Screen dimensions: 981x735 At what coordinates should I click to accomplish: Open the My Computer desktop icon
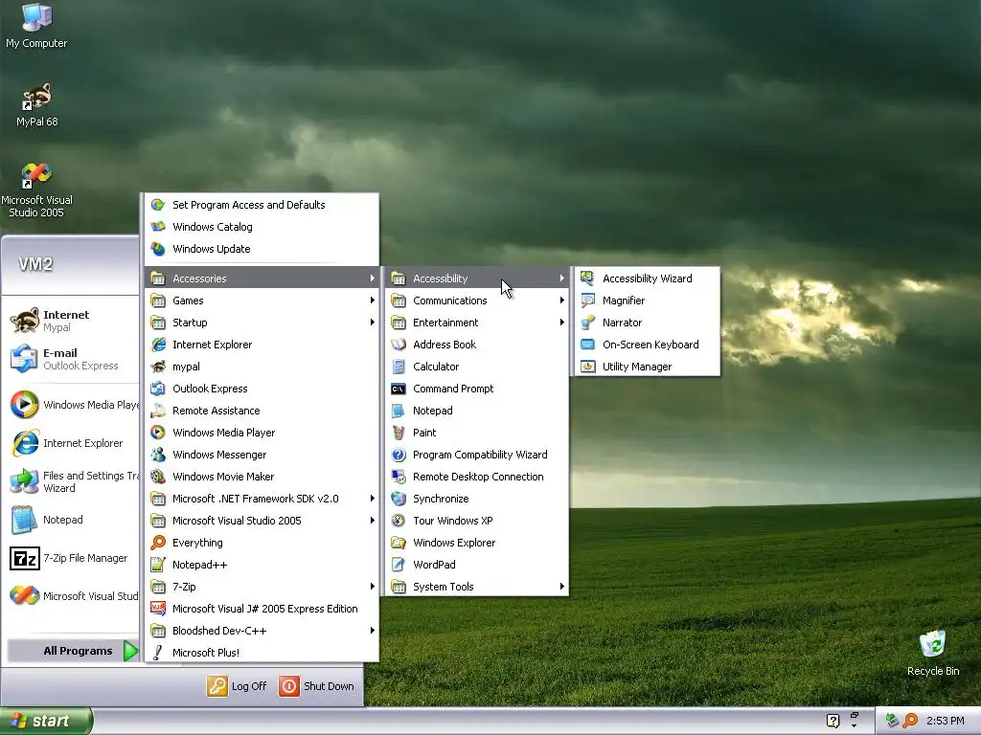point(36,26)
